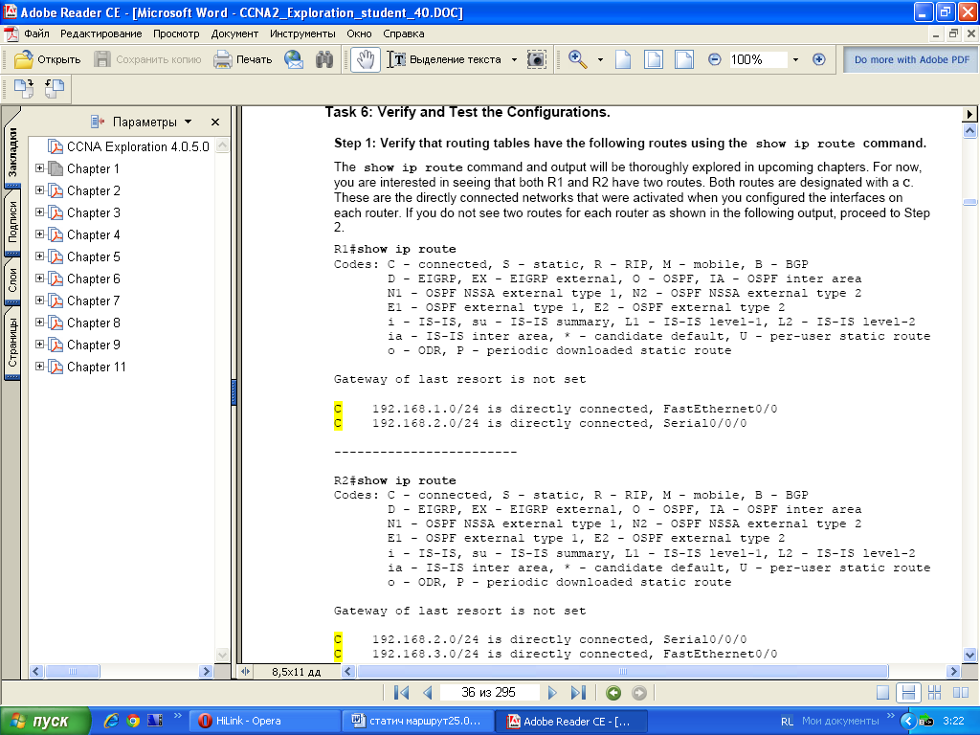Open the Инструменты menu
This screenshot has width=980, height=735.
pos(302,33)
